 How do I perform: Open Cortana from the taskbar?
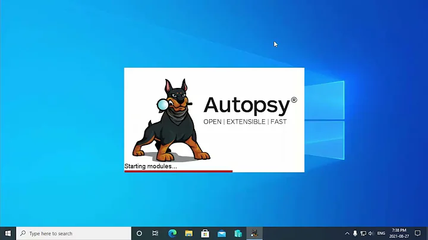click(x=139, y=233)
